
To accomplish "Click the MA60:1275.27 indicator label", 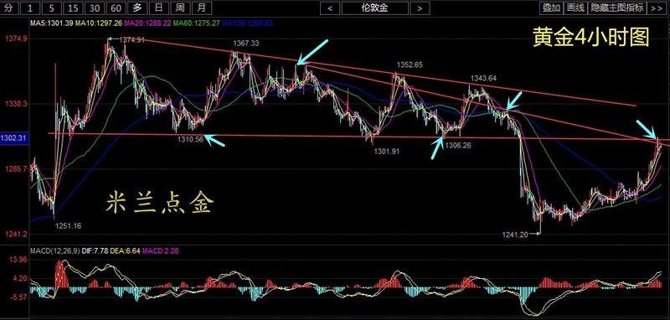I will pyautogui.click(x=198, y=23).
